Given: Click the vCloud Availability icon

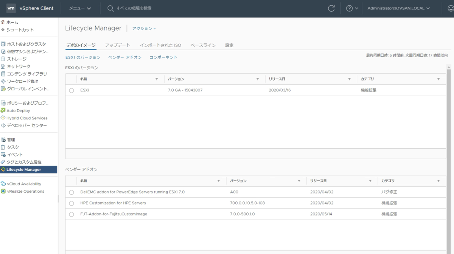Looking at the screenshot, I should pyautogui.click(x=3, y=184).
